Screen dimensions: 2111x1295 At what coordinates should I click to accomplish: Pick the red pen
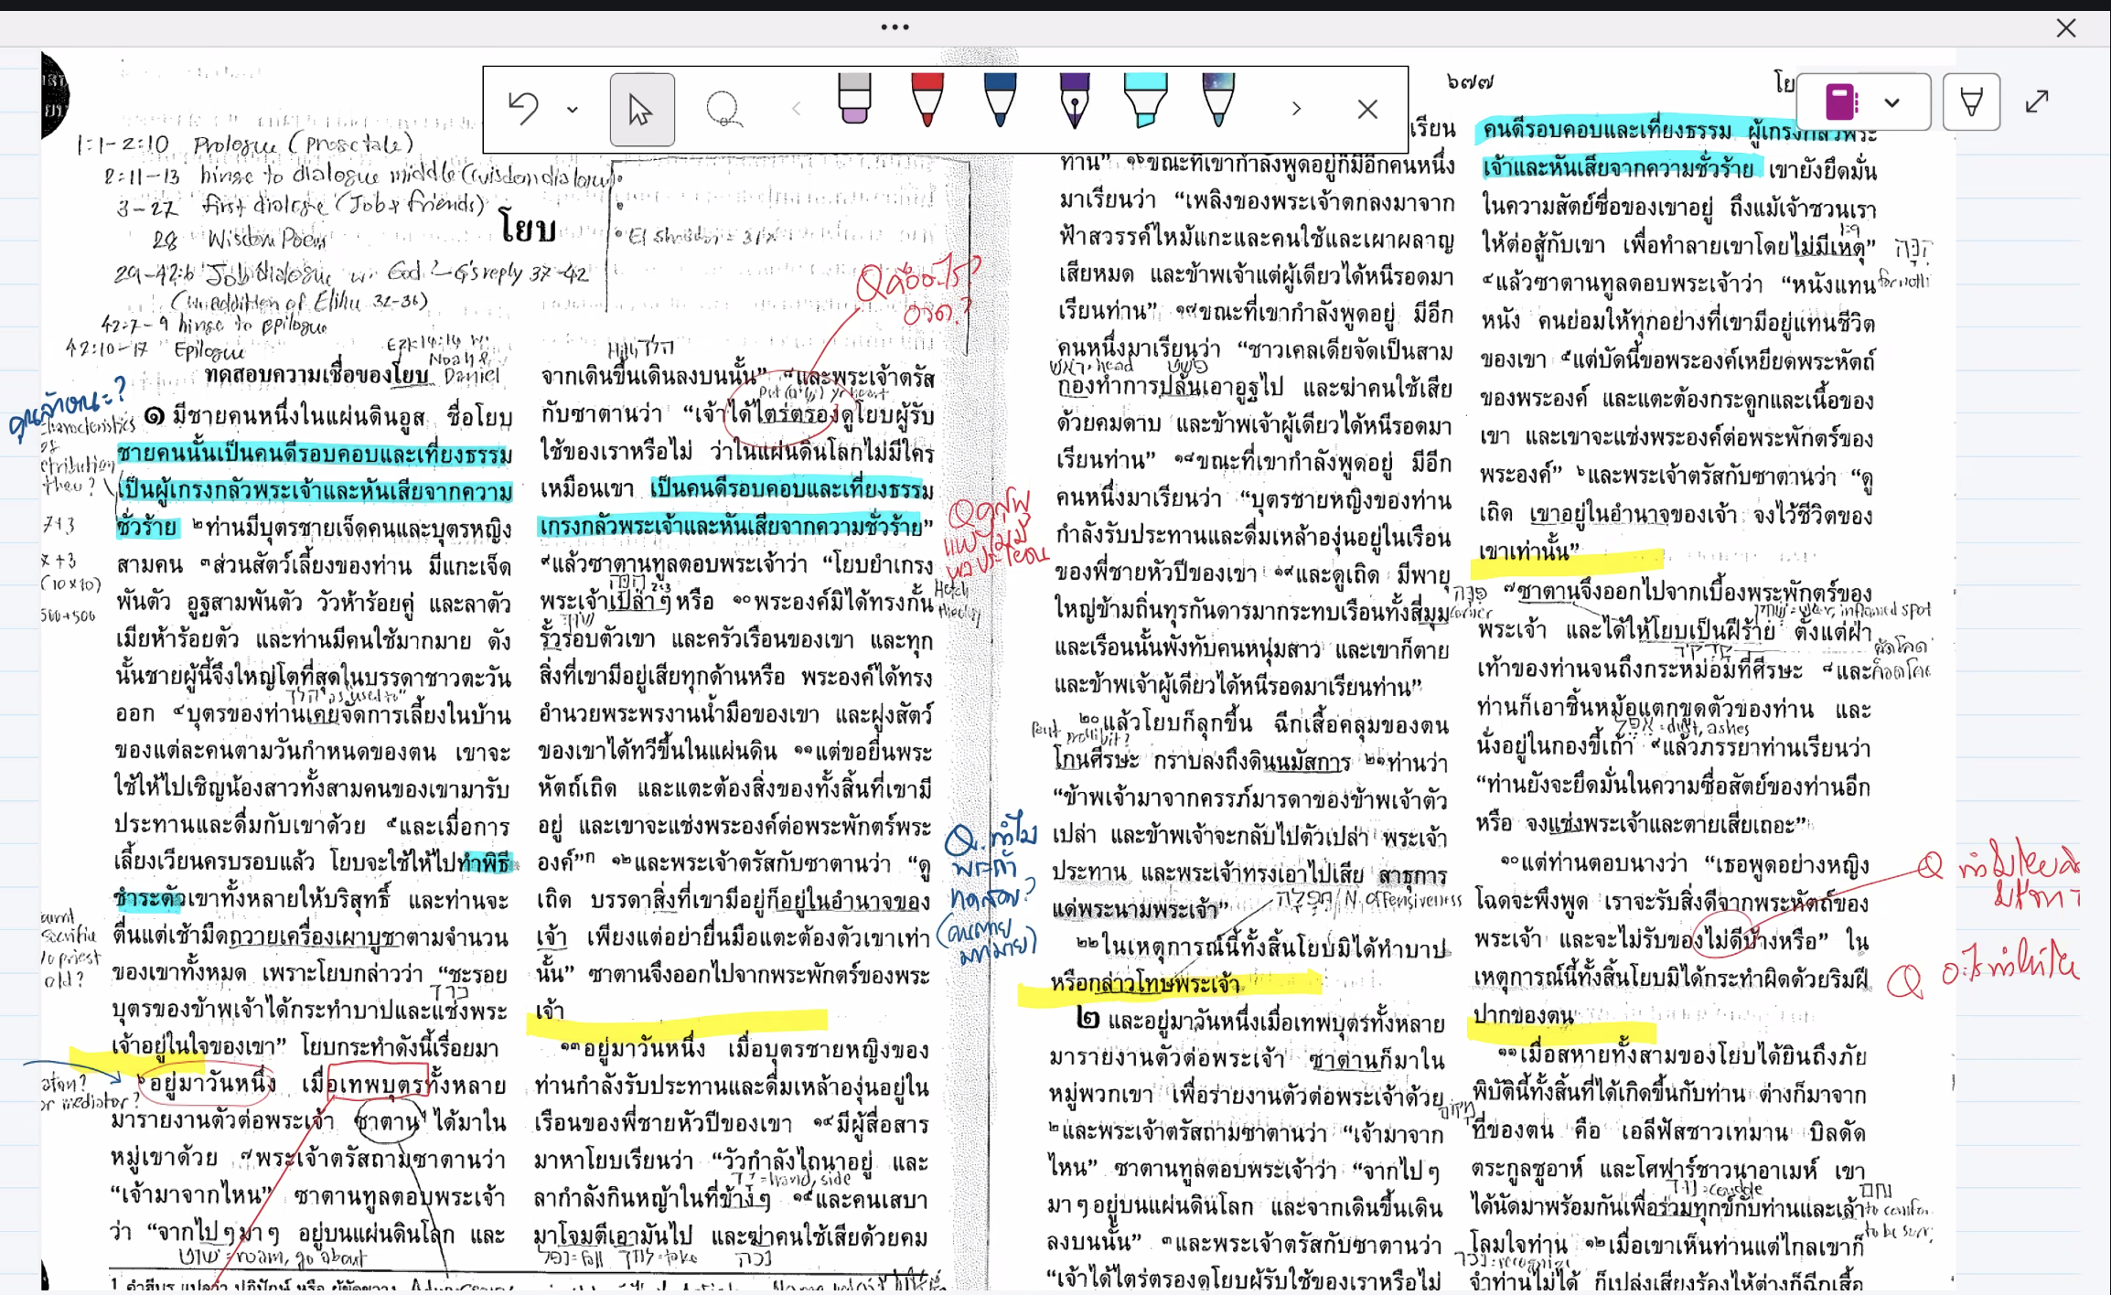click(927, 99)
